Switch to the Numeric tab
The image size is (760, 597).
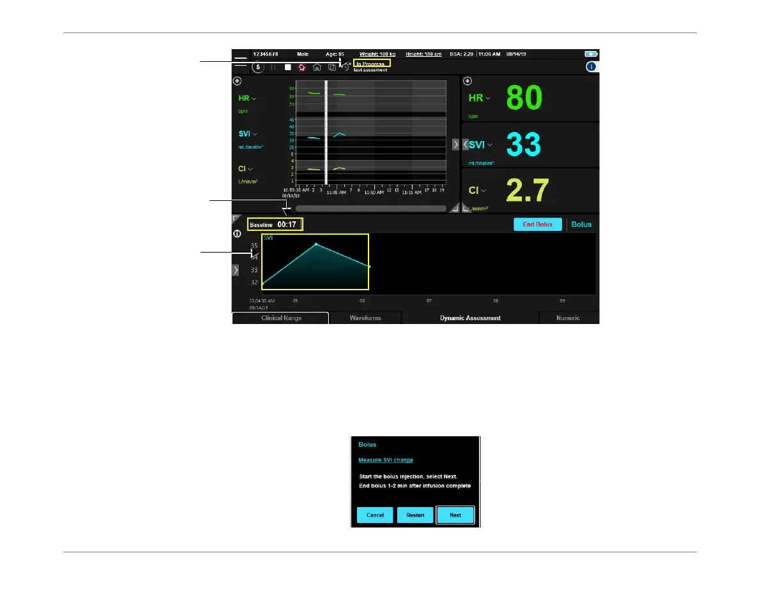tap(568, 318)
